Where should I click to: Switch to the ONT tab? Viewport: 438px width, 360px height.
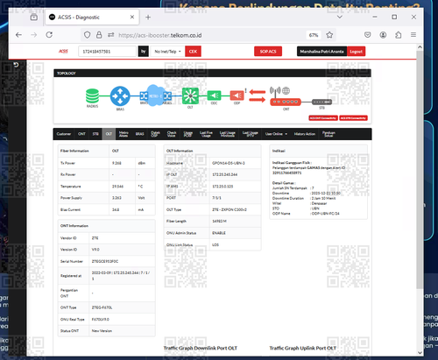[x=81, y=134]
